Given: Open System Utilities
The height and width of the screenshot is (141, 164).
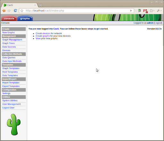Looking at the screenshot, I should (x=10, y=101).
